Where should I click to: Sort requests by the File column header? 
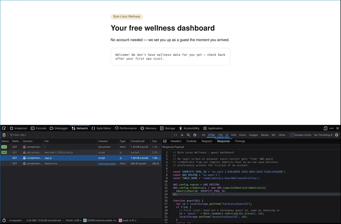coord(70,141)
